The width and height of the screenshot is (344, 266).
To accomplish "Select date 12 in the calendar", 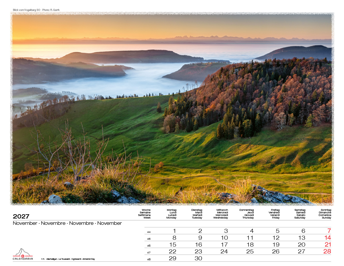I will tap(276, 238).
